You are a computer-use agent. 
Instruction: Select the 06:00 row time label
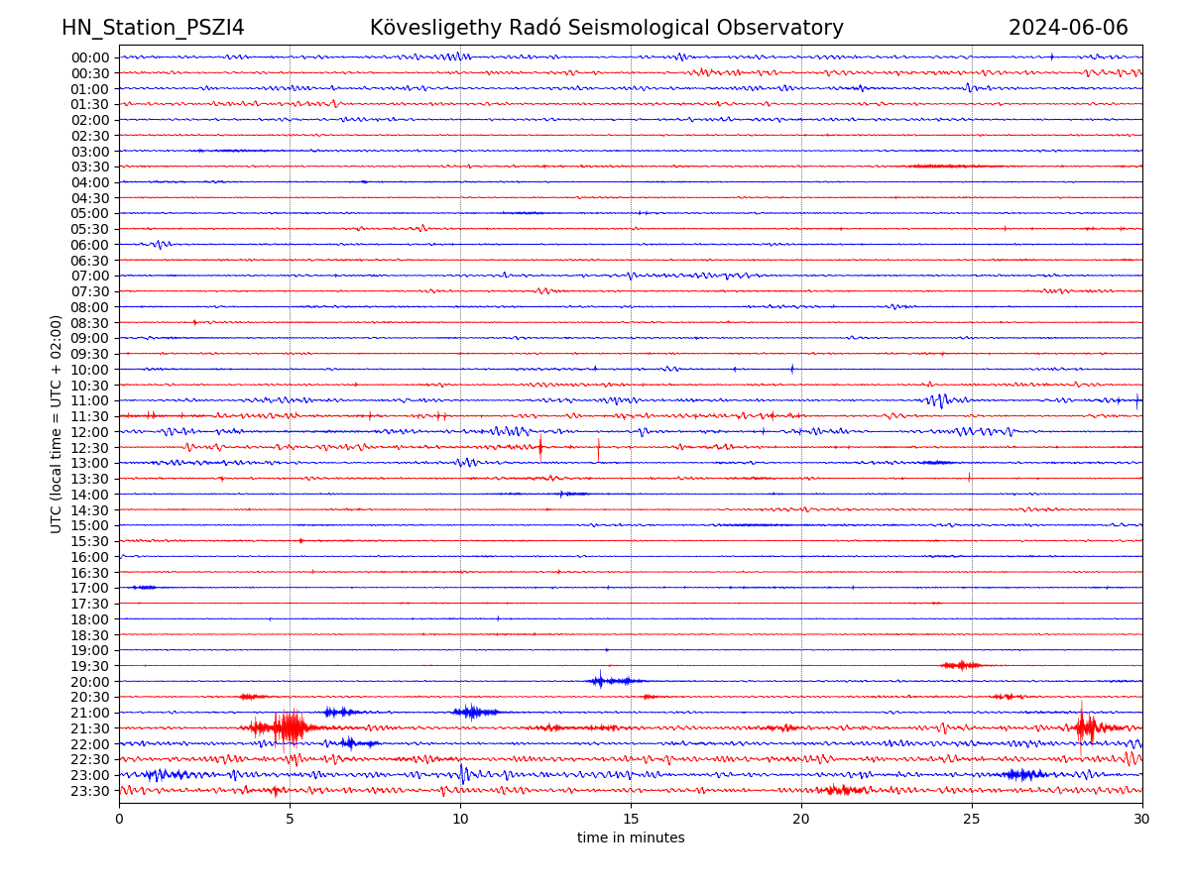[90, 245]
